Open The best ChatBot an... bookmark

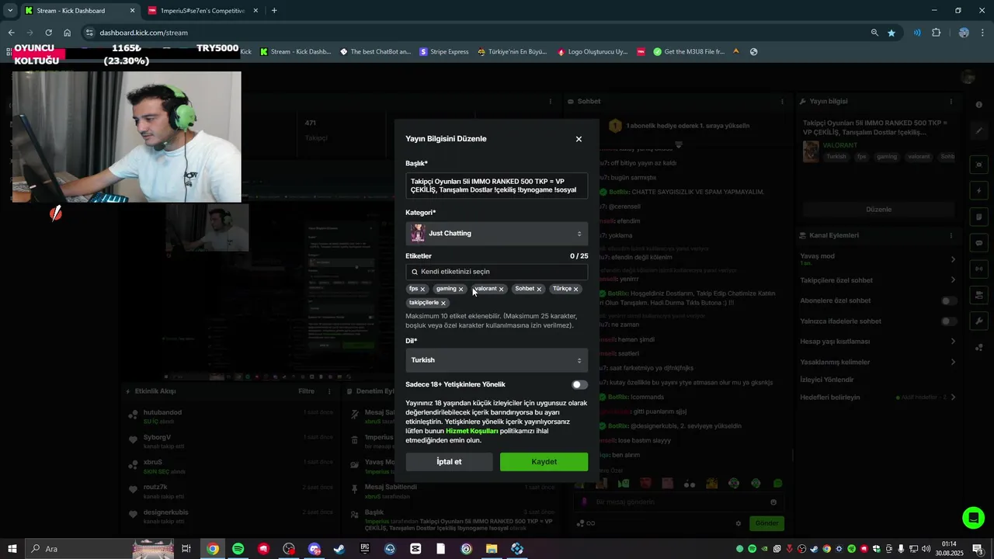[375, 52]
